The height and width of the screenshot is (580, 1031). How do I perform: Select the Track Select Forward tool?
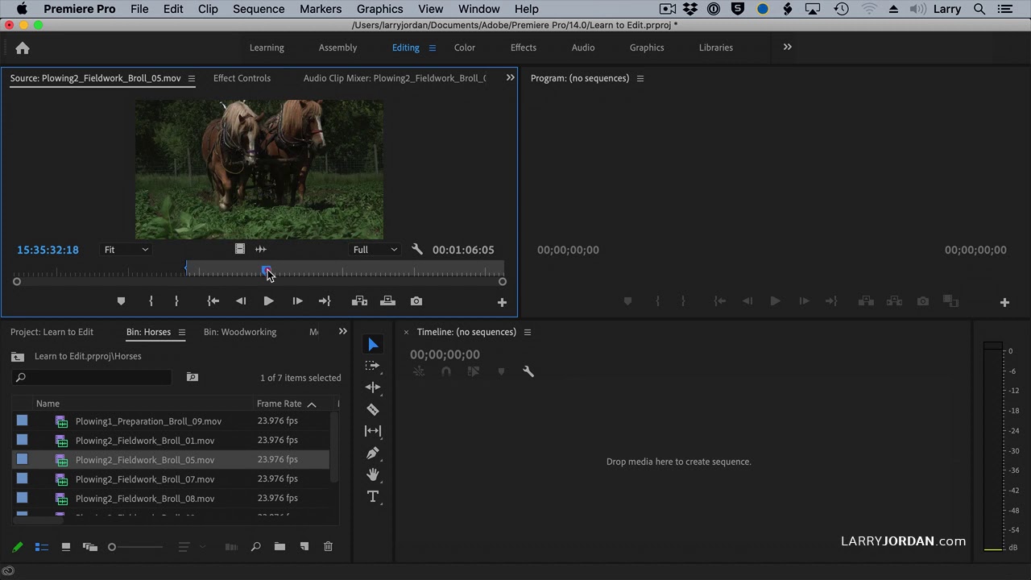(373, 366)
